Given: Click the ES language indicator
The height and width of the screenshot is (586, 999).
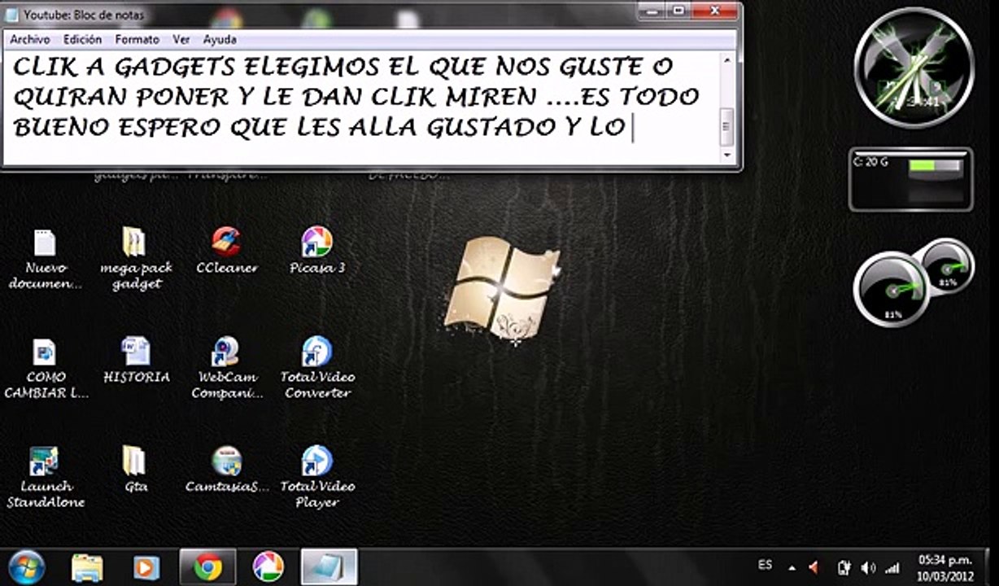Looking at the screenshot, I should (765, 565).
